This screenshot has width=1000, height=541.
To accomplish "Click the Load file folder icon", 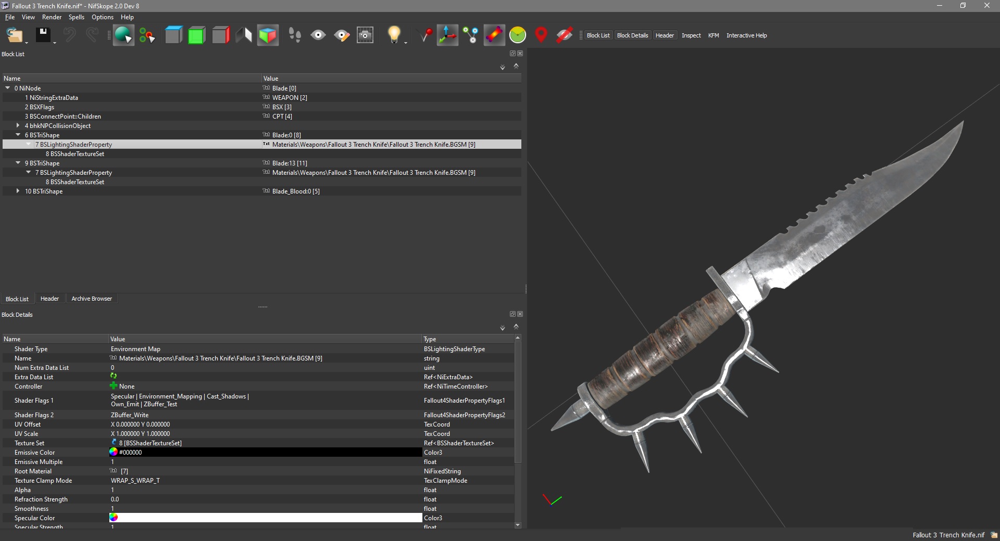I will [14, 35].
